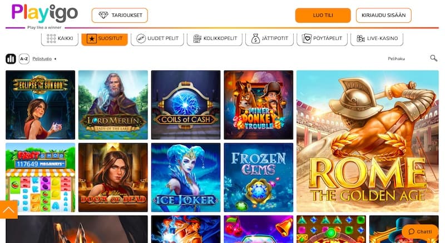Open Jättipotit money bag tab
The image size is (445, 243).
click(x=269, y=38)
